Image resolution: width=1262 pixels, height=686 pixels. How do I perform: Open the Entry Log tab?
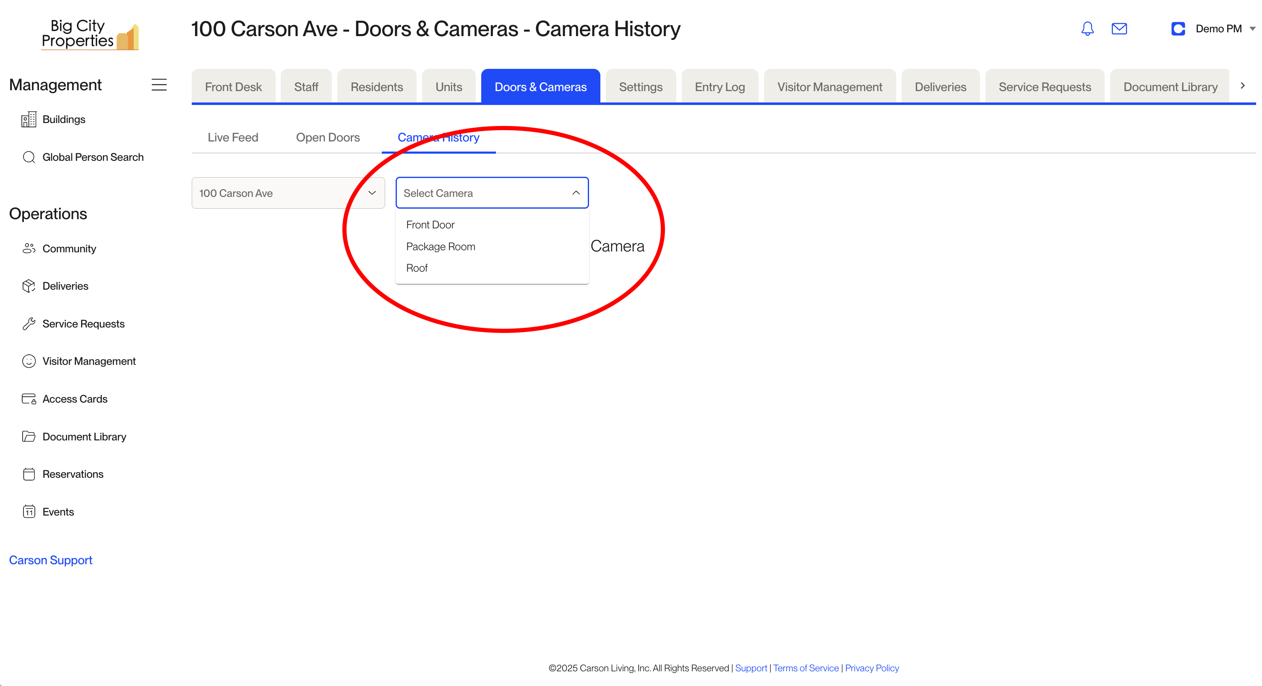coord(719,87)
